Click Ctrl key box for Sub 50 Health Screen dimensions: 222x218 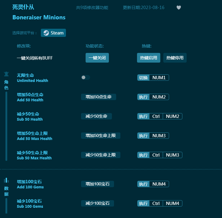tap(156, 116)
